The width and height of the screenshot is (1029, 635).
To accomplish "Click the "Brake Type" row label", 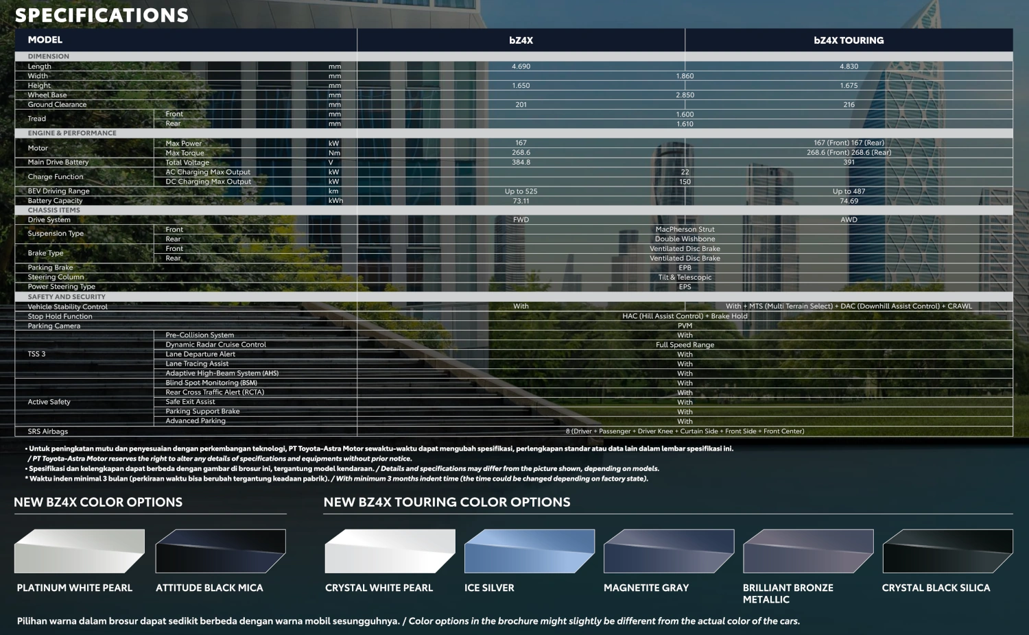I will coord(45,253).
